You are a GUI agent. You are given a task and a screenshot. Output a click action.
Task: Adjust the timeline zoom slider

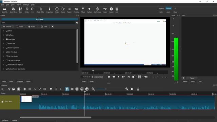pos(106,89)
